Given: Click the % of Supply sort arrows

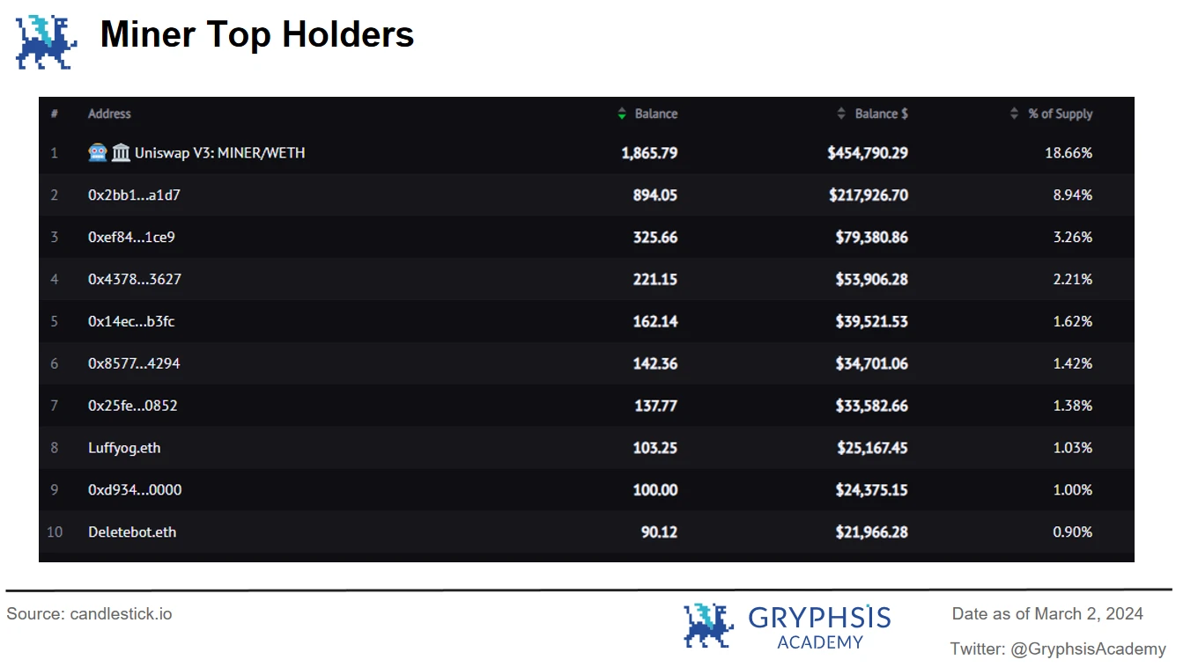Looking at the screenshot, I should tap(1015, 114).
